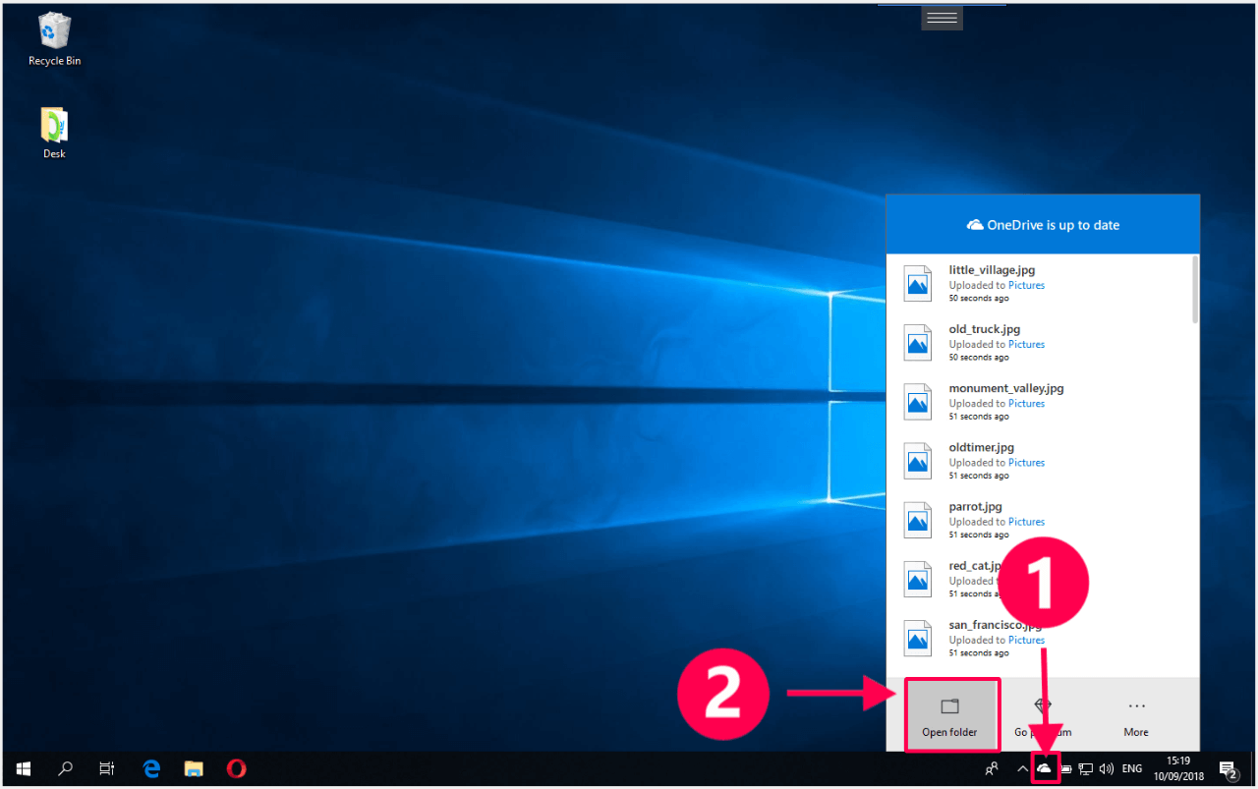Open Pictures link under parrot.jpg
This screenshot has height=789, width=1258.
pos(1026,522)
